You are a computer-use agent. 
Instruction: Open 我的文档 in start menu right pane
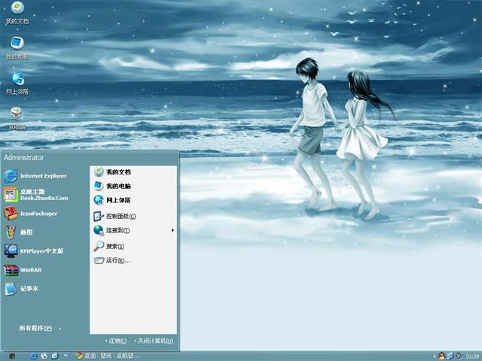pos(112,172)
